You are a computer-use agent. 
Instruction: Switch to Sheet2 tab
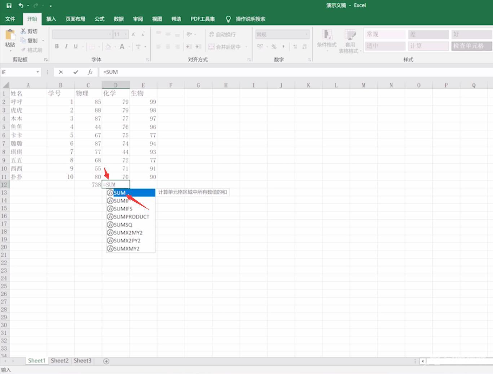(60, 361)
